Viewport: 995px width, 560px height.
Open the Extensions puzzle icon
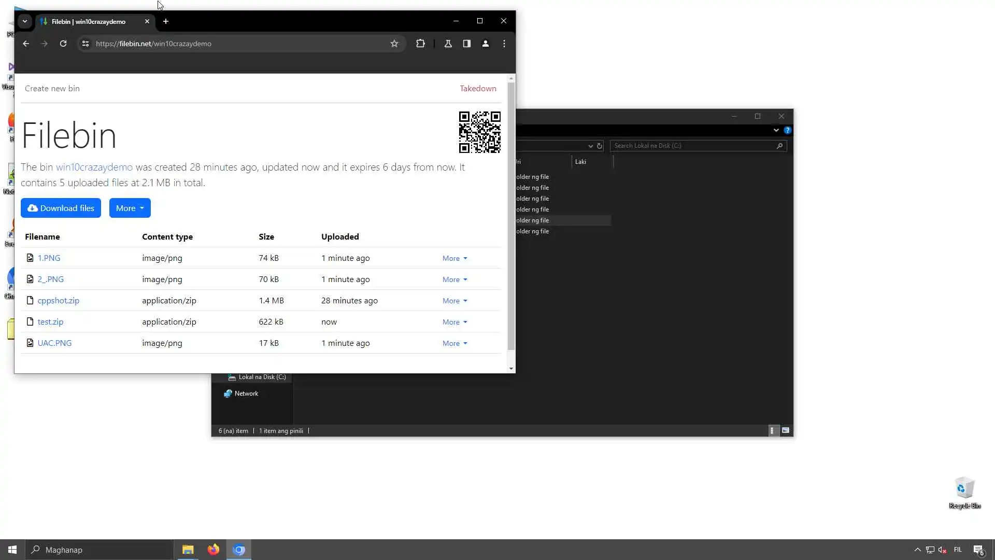point(420,44)
